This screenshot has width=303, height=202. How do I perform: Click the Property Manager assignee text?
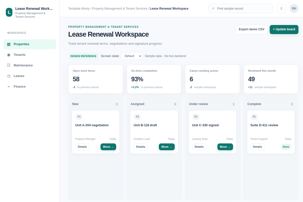pos(85,139)
